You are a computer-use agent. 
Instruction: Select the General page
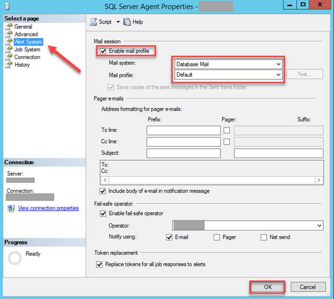(x=23, y=26)
